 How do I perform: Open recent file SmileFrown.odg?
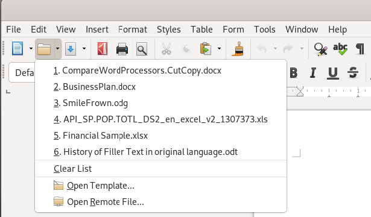pyautogui.click(x=160, y=103)
